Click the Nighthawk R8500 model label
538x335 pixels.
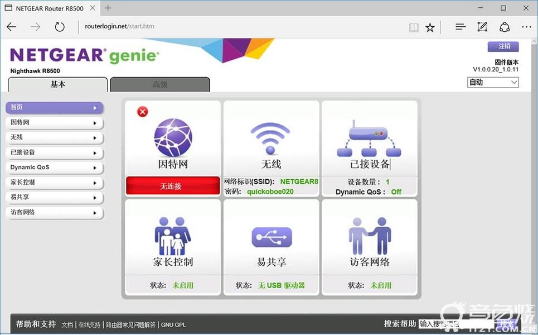[35, 71]
